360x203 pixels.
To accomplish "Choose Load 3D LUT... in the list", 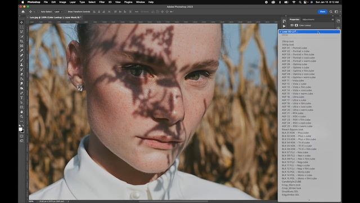I will [309, 32].
